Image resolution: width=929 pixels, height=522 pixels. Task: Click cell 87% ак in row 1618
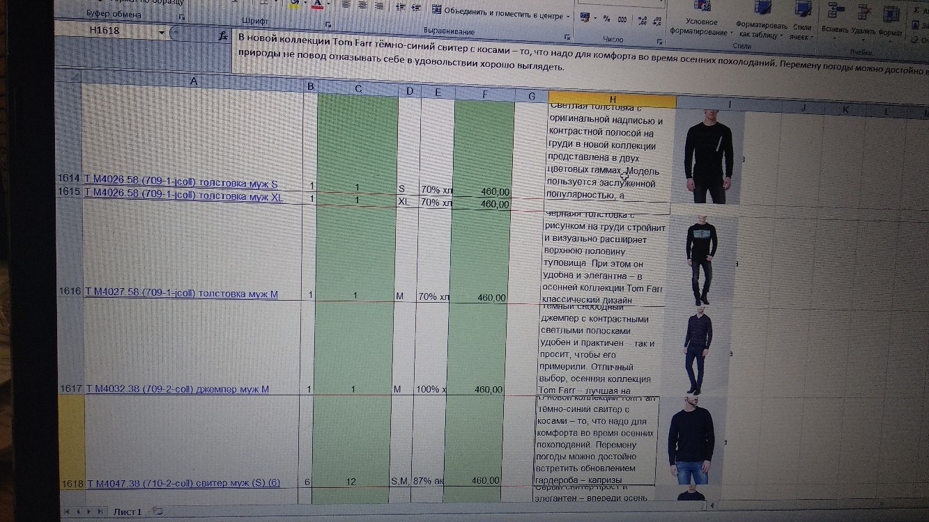(x=429, y=441)
